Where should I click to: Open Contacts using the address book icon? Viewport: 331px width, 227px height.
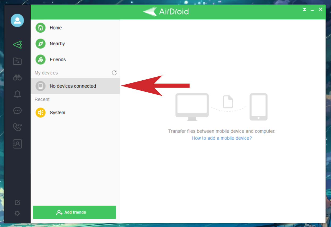(17, 144)
